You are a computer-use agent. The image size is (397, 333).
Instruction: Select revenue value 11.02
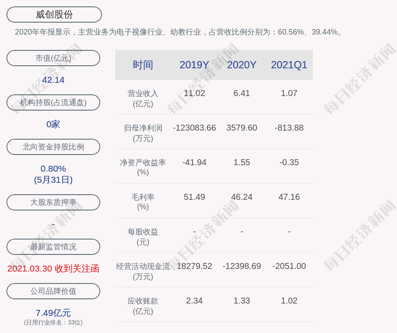click(194, 93)
